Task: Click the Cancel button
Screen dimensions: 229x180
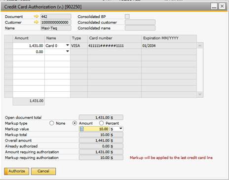Action: (x=43, y=171)
